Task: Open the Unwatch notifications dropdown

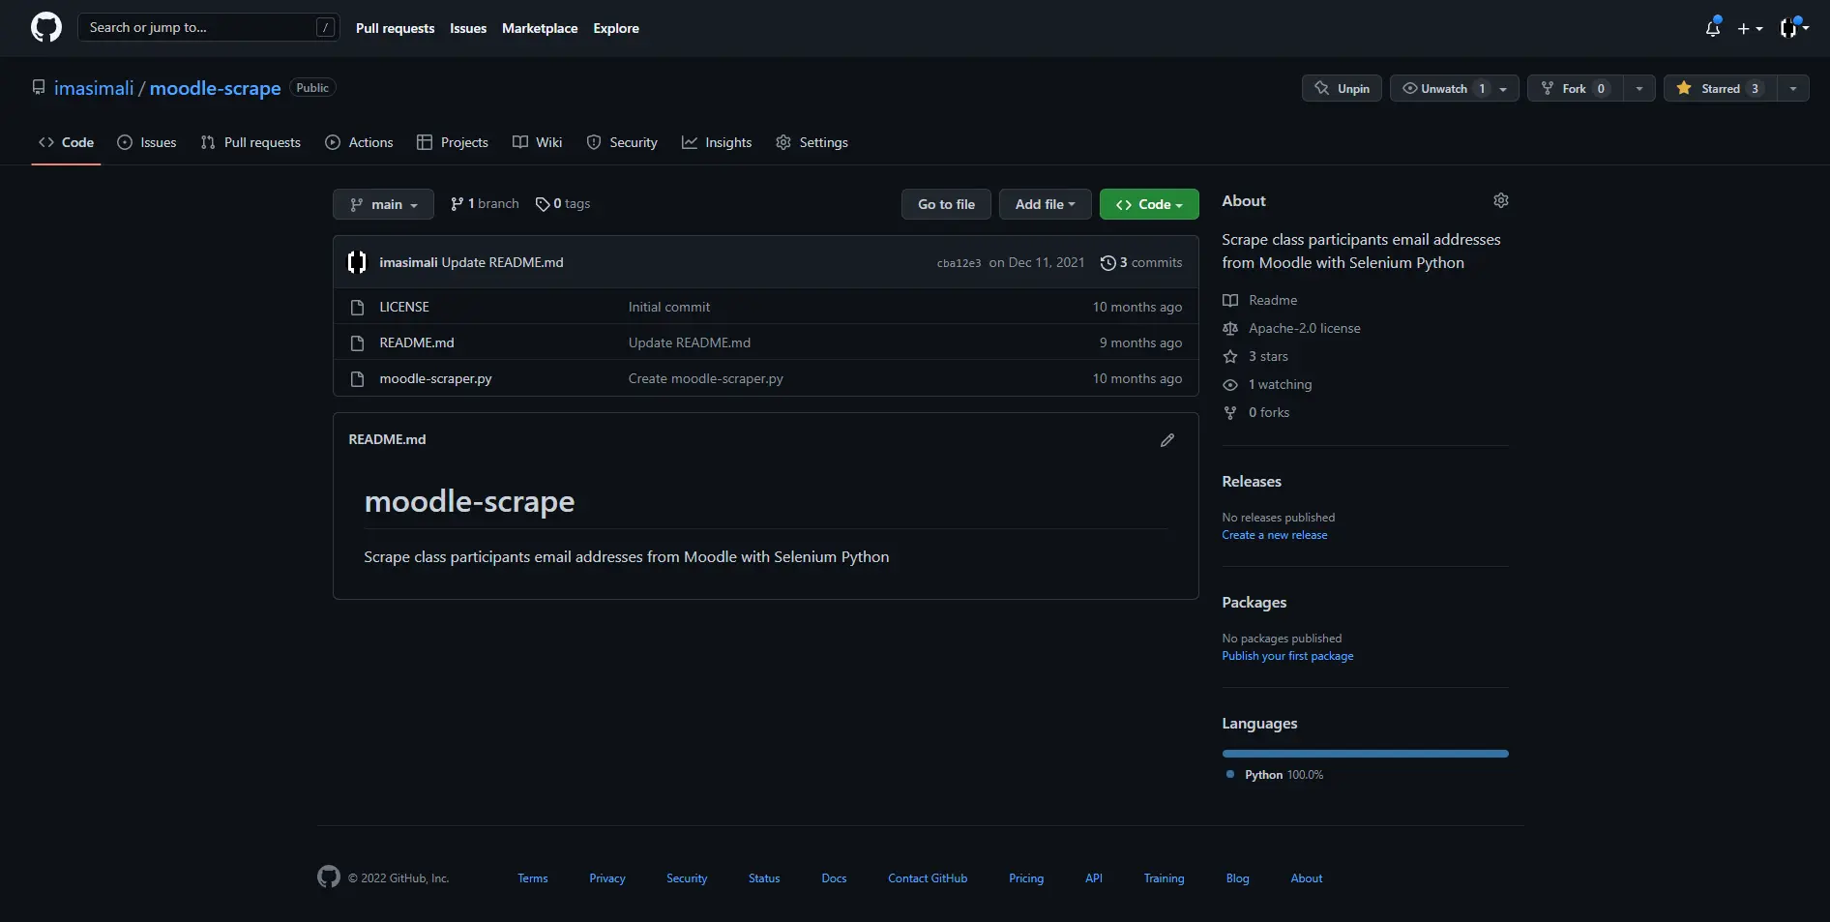Action: pos(1454,88)
